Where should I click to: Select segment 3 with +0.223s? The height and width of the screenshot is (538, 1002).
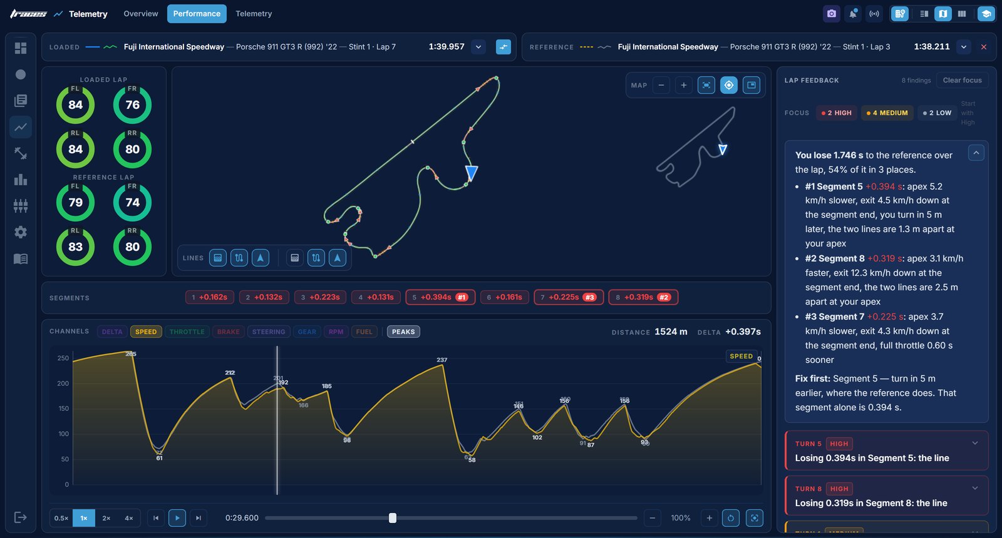320,297
